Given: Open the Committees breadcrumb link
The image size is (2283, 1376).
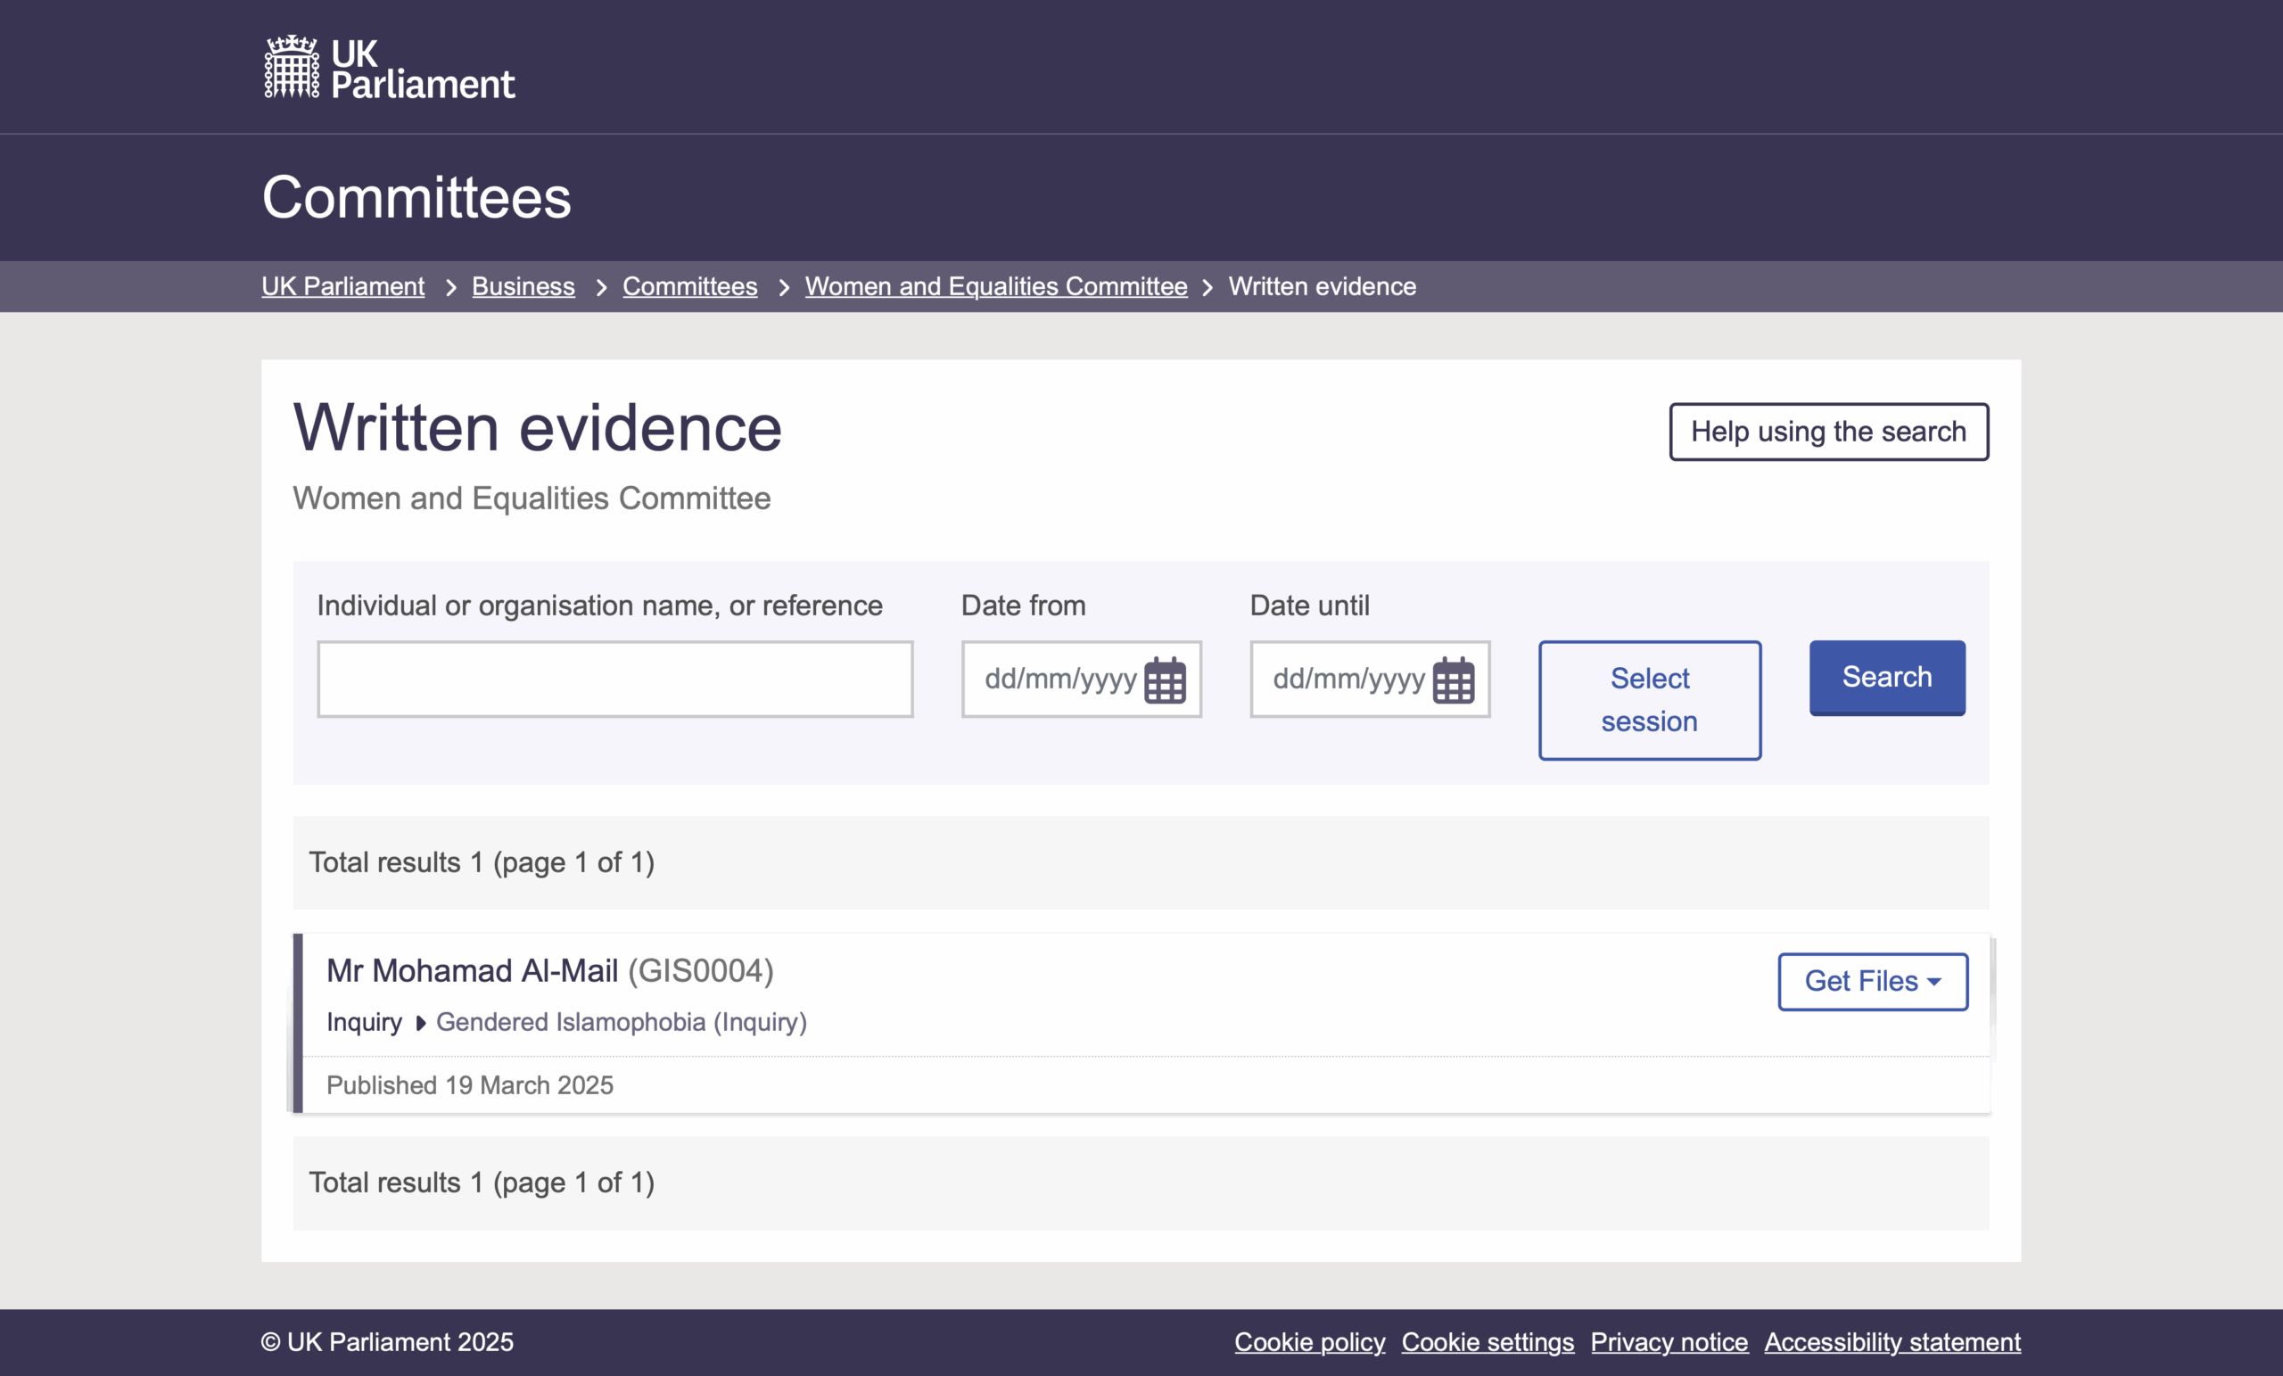Looking at the screenshot, I should coord(689,286).
